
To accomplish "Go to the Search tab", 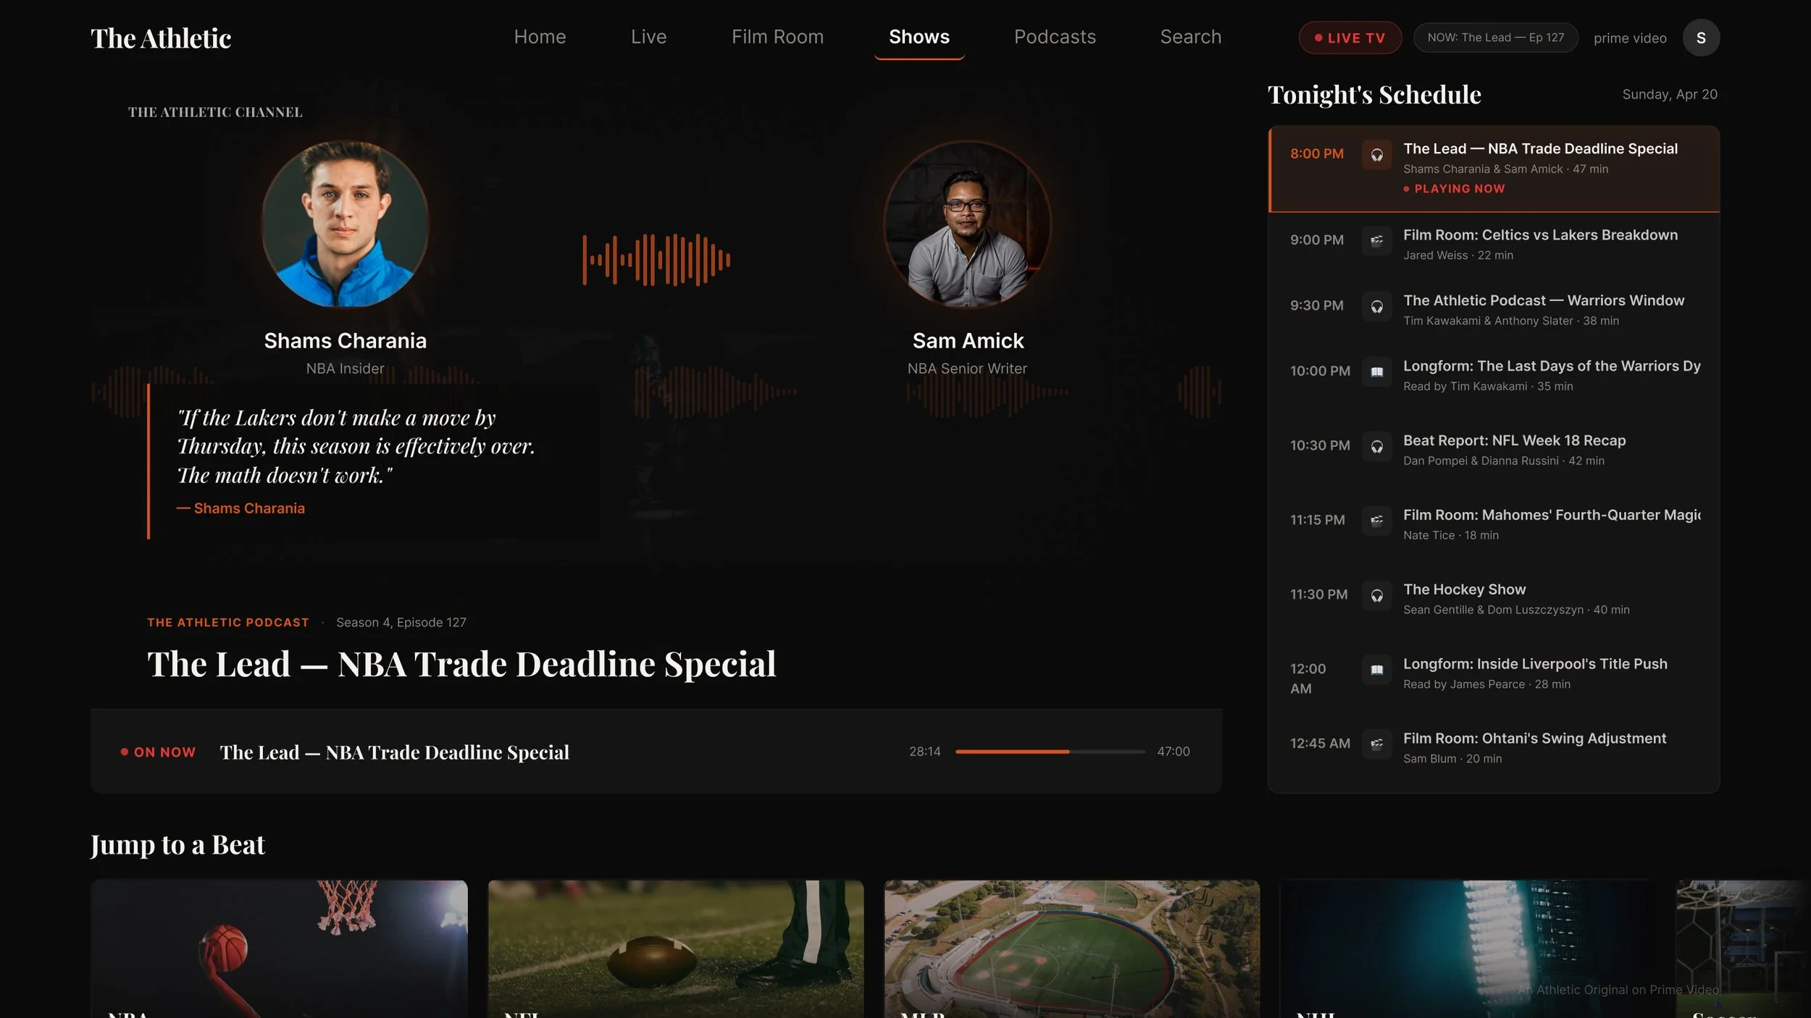I will click(x=1190, y=37).
